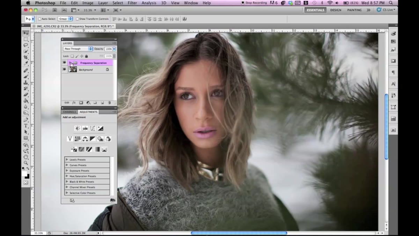419x236 pixels.
Task: Hide the Frequency Separation group
Action: tap(64, 63)
